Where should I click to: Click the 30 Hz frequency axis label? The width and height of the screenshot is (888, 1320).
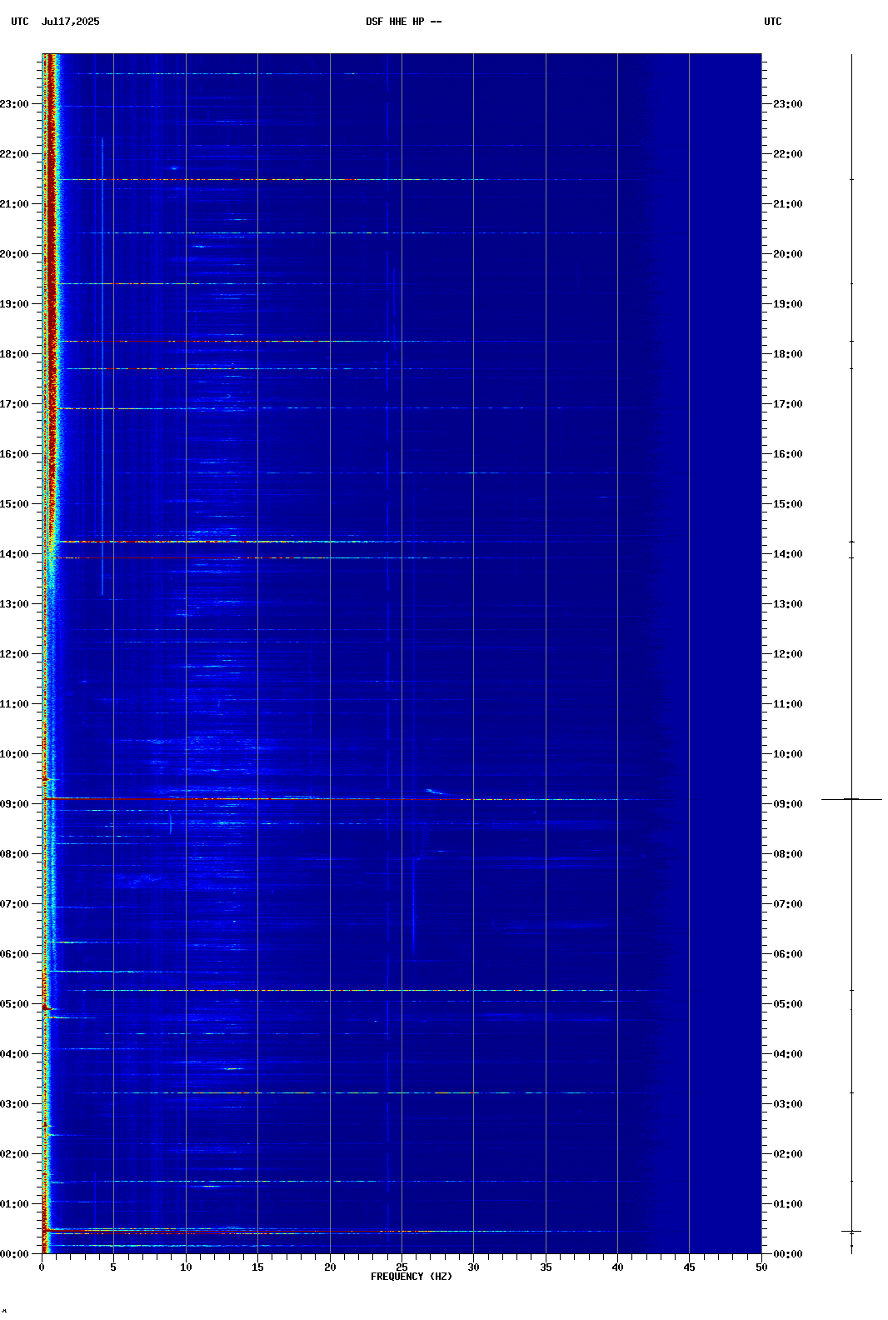pyautogui.click(x=473, y=1267)
